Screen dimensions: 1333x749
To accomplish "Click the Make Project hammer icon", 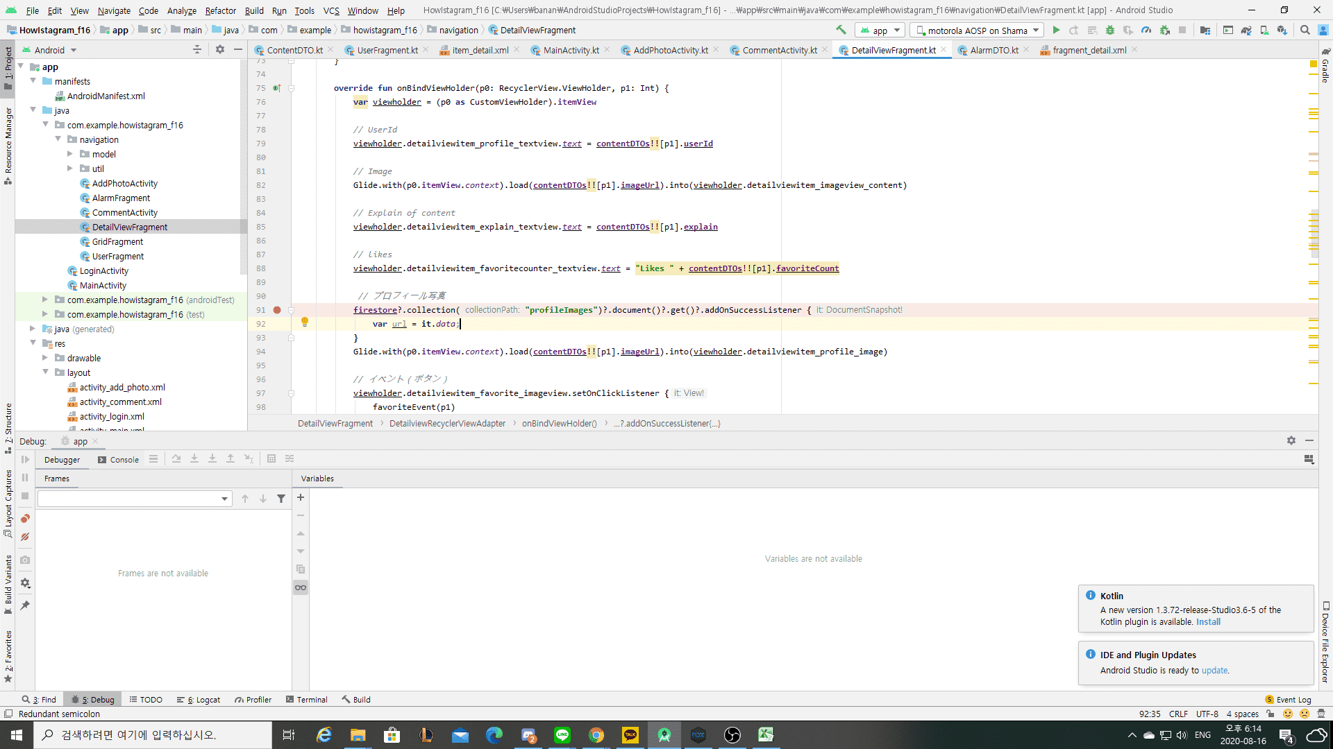I will 841,30.
